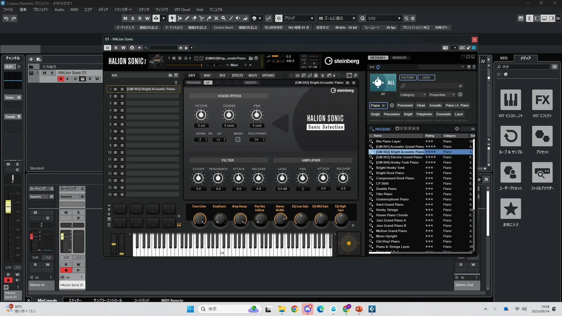562x316 pixels.
Task: Click the Acoustic filter tag
Action: pos(435,105)
